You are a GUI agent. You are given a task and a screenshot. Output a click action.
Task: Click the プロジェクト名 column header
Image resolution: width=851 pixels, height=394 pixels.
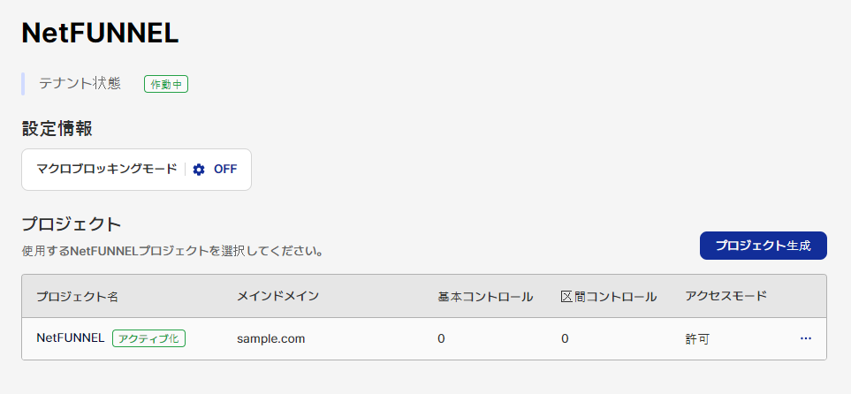click(x=77, y=297)
